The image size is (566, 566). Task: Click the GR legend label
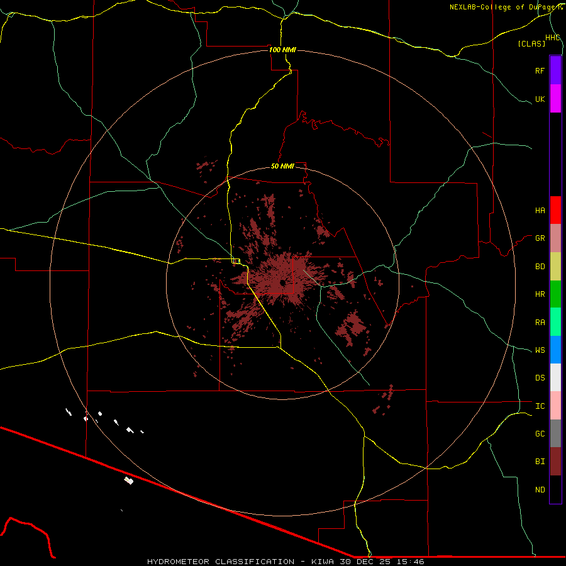click(x=540, y=238)
